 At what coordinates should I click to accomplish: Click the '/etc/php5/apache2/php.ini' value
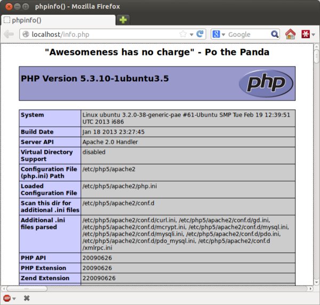point(119,186)
